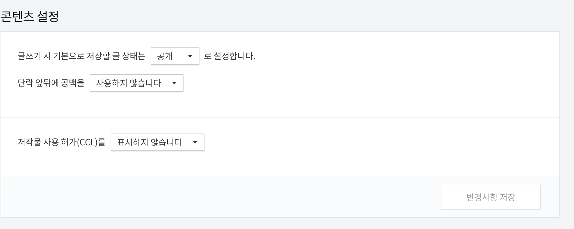
Task: Click the 단락 앞뒤에 공백을 label
Action: (51, 82)
